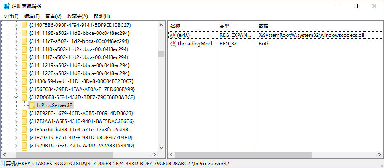Expand the {31879719-E751-4DF8-981D-68DFF67704ED} key
The width and height of the screenshot is (384, 168).
(x=16, y=138)
